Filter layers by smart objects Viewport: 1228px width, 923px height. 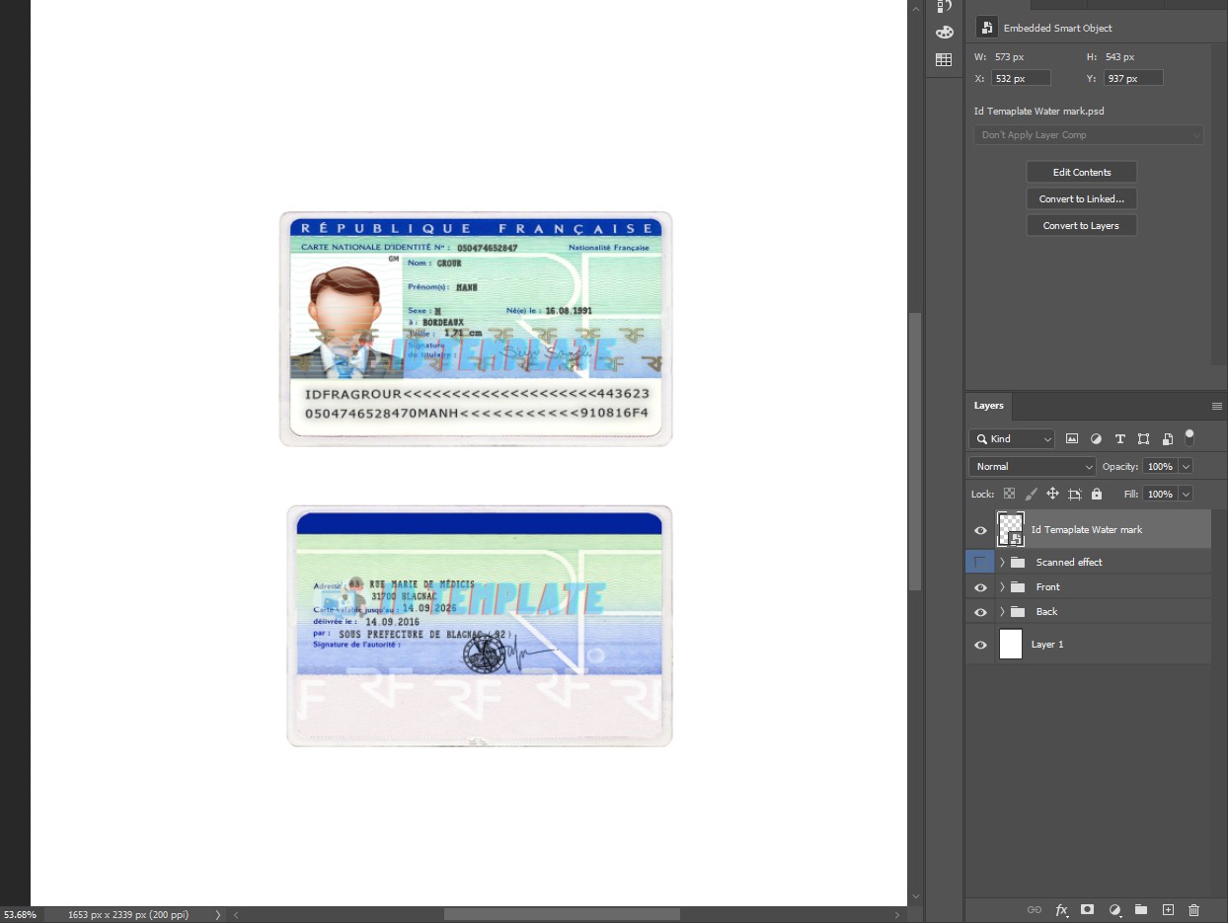coord(1168,439)
